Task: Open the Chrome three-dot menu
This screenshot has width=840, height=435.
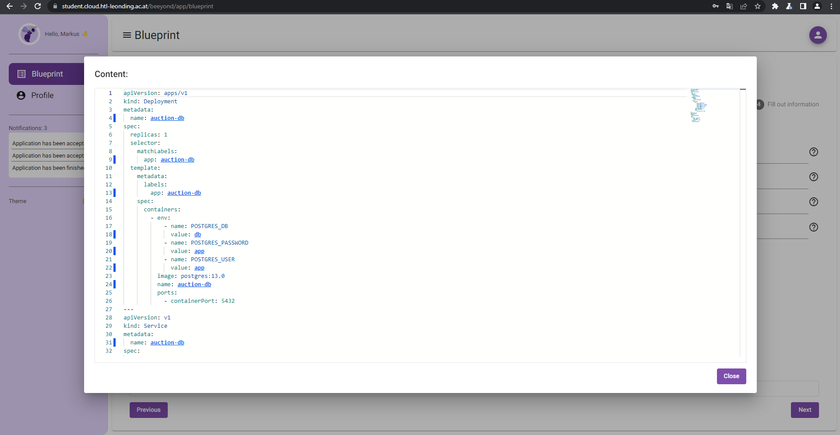Action: coord(831,6)
